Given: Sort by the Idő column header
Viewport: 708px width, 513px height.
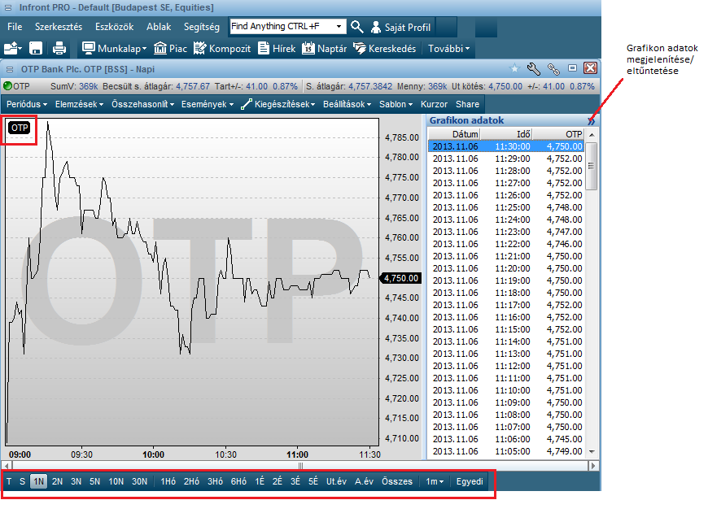Looking at the screenshot, I should [x=505, y=134].
